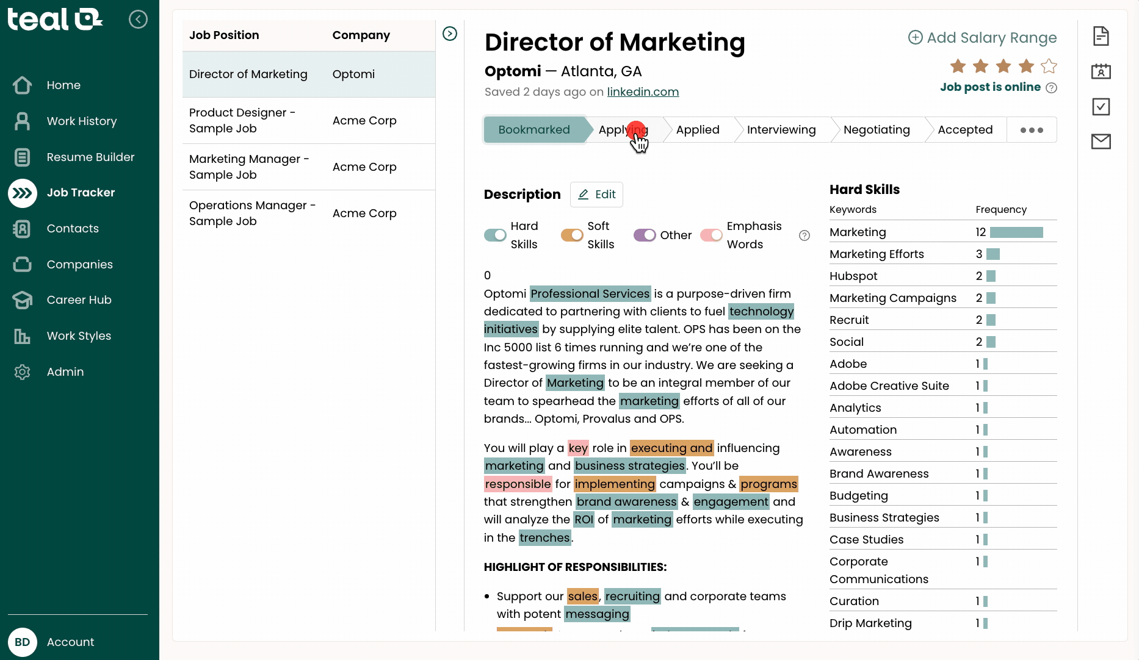Image resolution: width=1139 pixels, height=660 pixels.
Task: Open the linkedin.com source link
Action: [643, 92]
